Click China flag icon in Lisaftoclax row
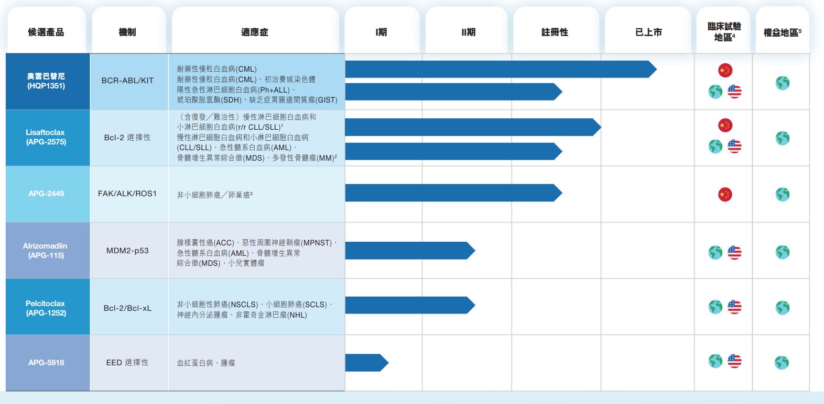This screenshot has height=404, width=824. [x=725, y=125]
